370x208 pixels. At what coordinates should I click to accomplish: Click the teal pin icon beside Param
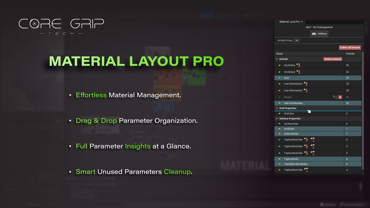pyautogui.click(x=280, y=97)
